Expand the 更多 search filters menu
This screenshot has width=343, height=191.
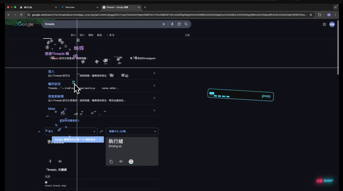[x=111, y=35]
